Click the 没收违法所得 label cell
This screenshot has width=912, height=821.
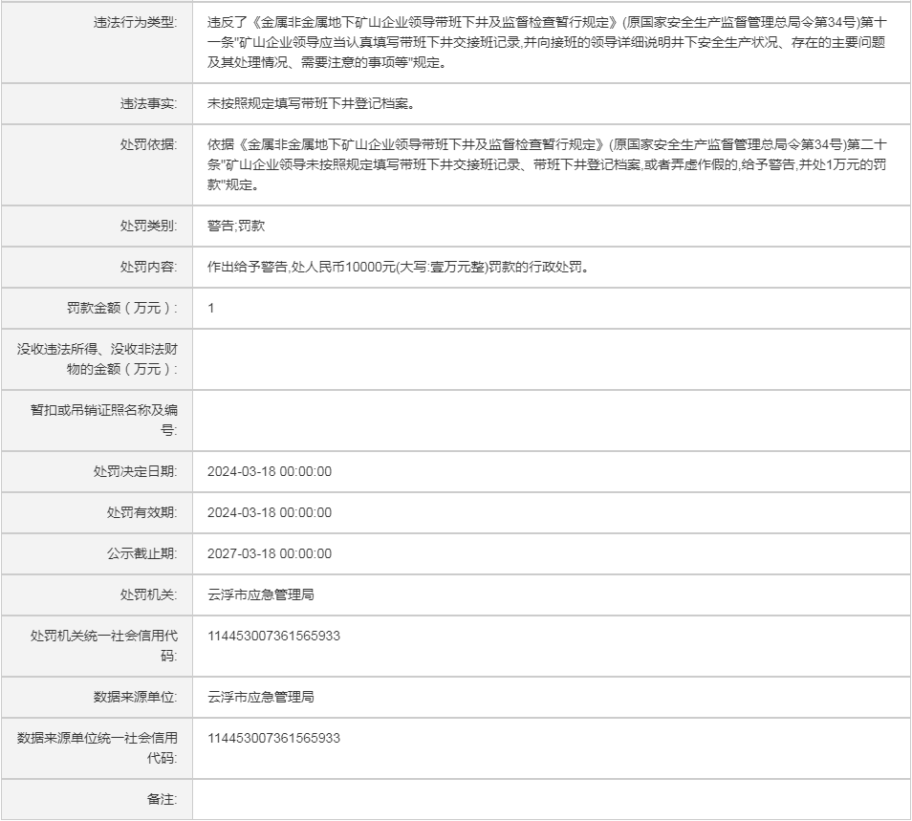pos(98,358)
